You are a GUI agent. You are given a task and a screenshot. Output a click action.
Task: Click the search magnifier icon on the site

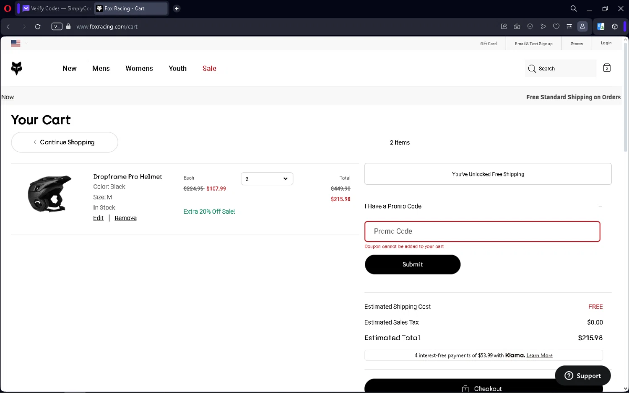[532, 69]
